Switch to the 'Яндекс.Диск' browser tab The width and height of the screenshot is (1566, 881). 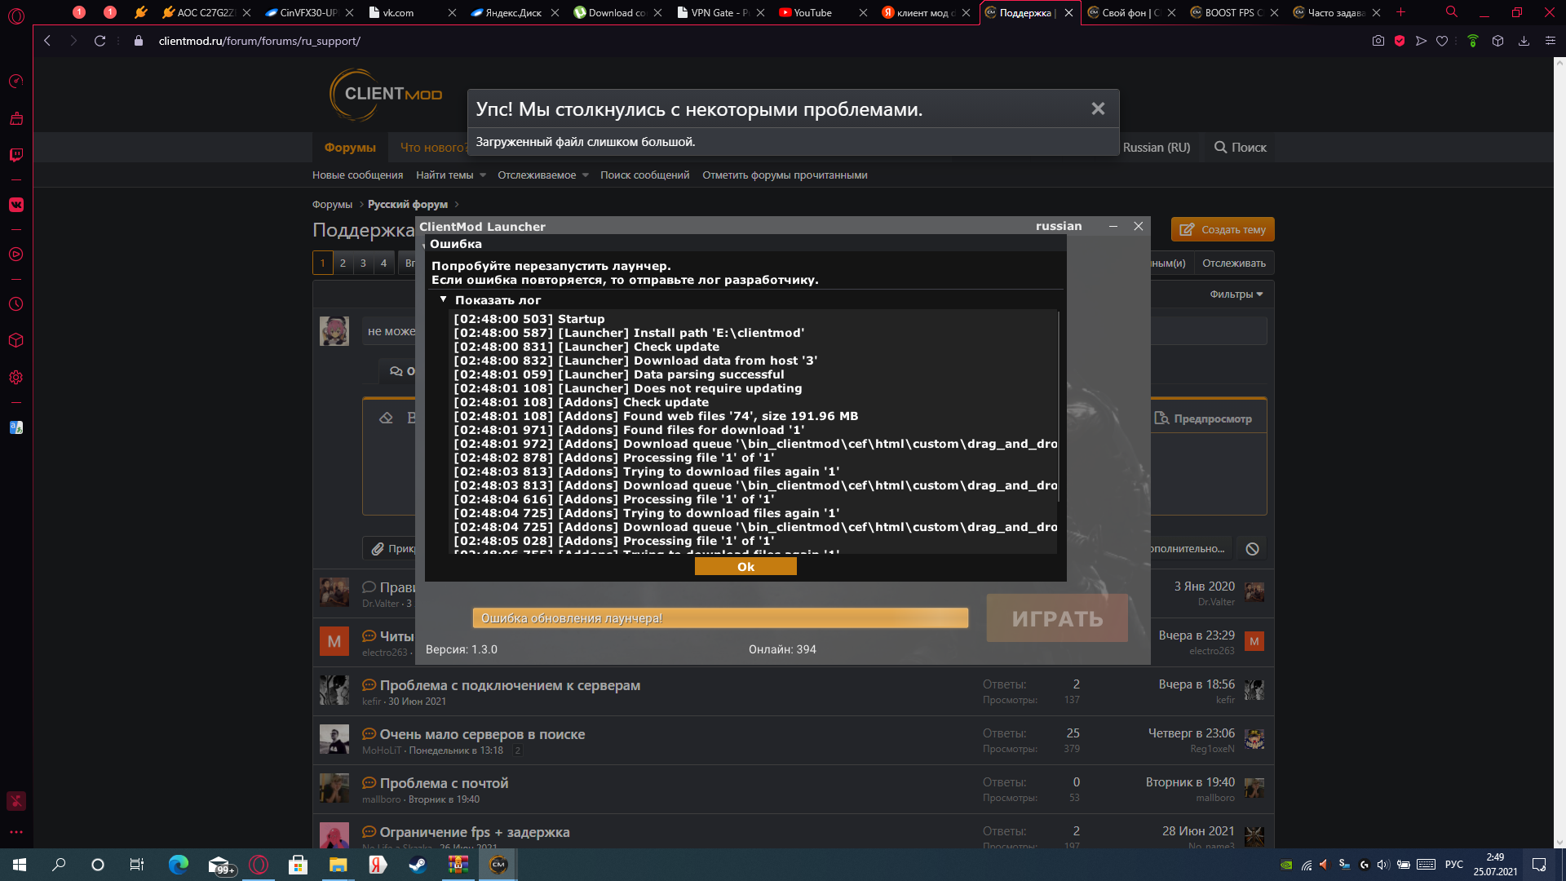513,12
